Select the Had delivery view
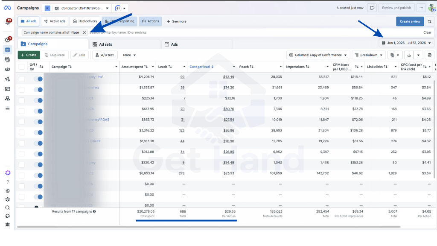 click(x=85, y=21)
